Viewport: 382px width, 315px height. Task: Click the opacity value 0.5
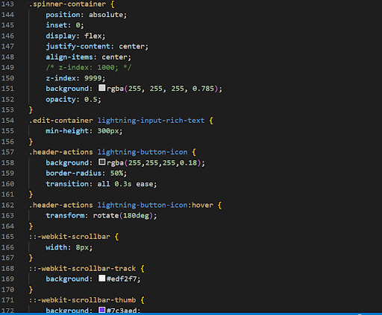point(91,99)
